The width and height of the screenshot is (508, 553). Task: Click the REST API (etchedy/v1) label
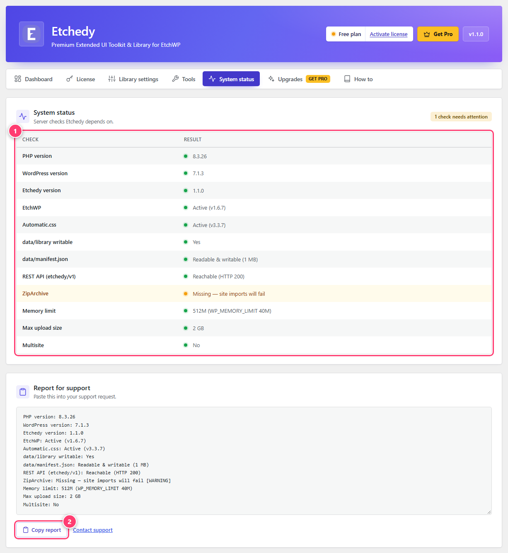tap(49, 276)
